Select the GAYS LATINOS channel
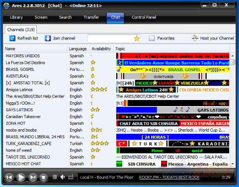 click(19, 110)
